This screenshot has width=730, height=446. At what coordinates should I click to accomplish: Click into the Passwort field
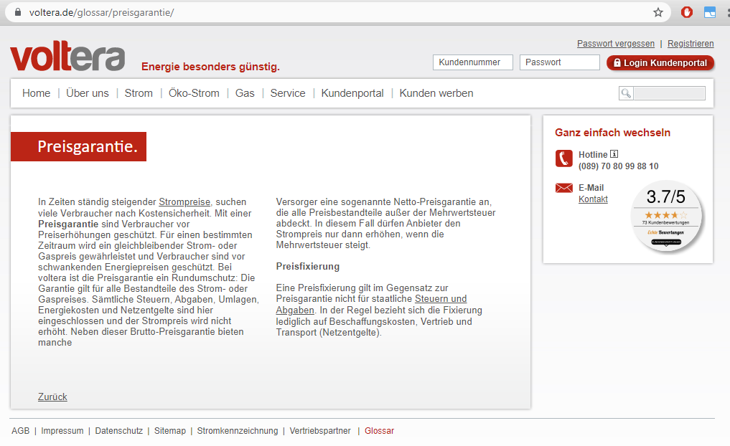559,62
